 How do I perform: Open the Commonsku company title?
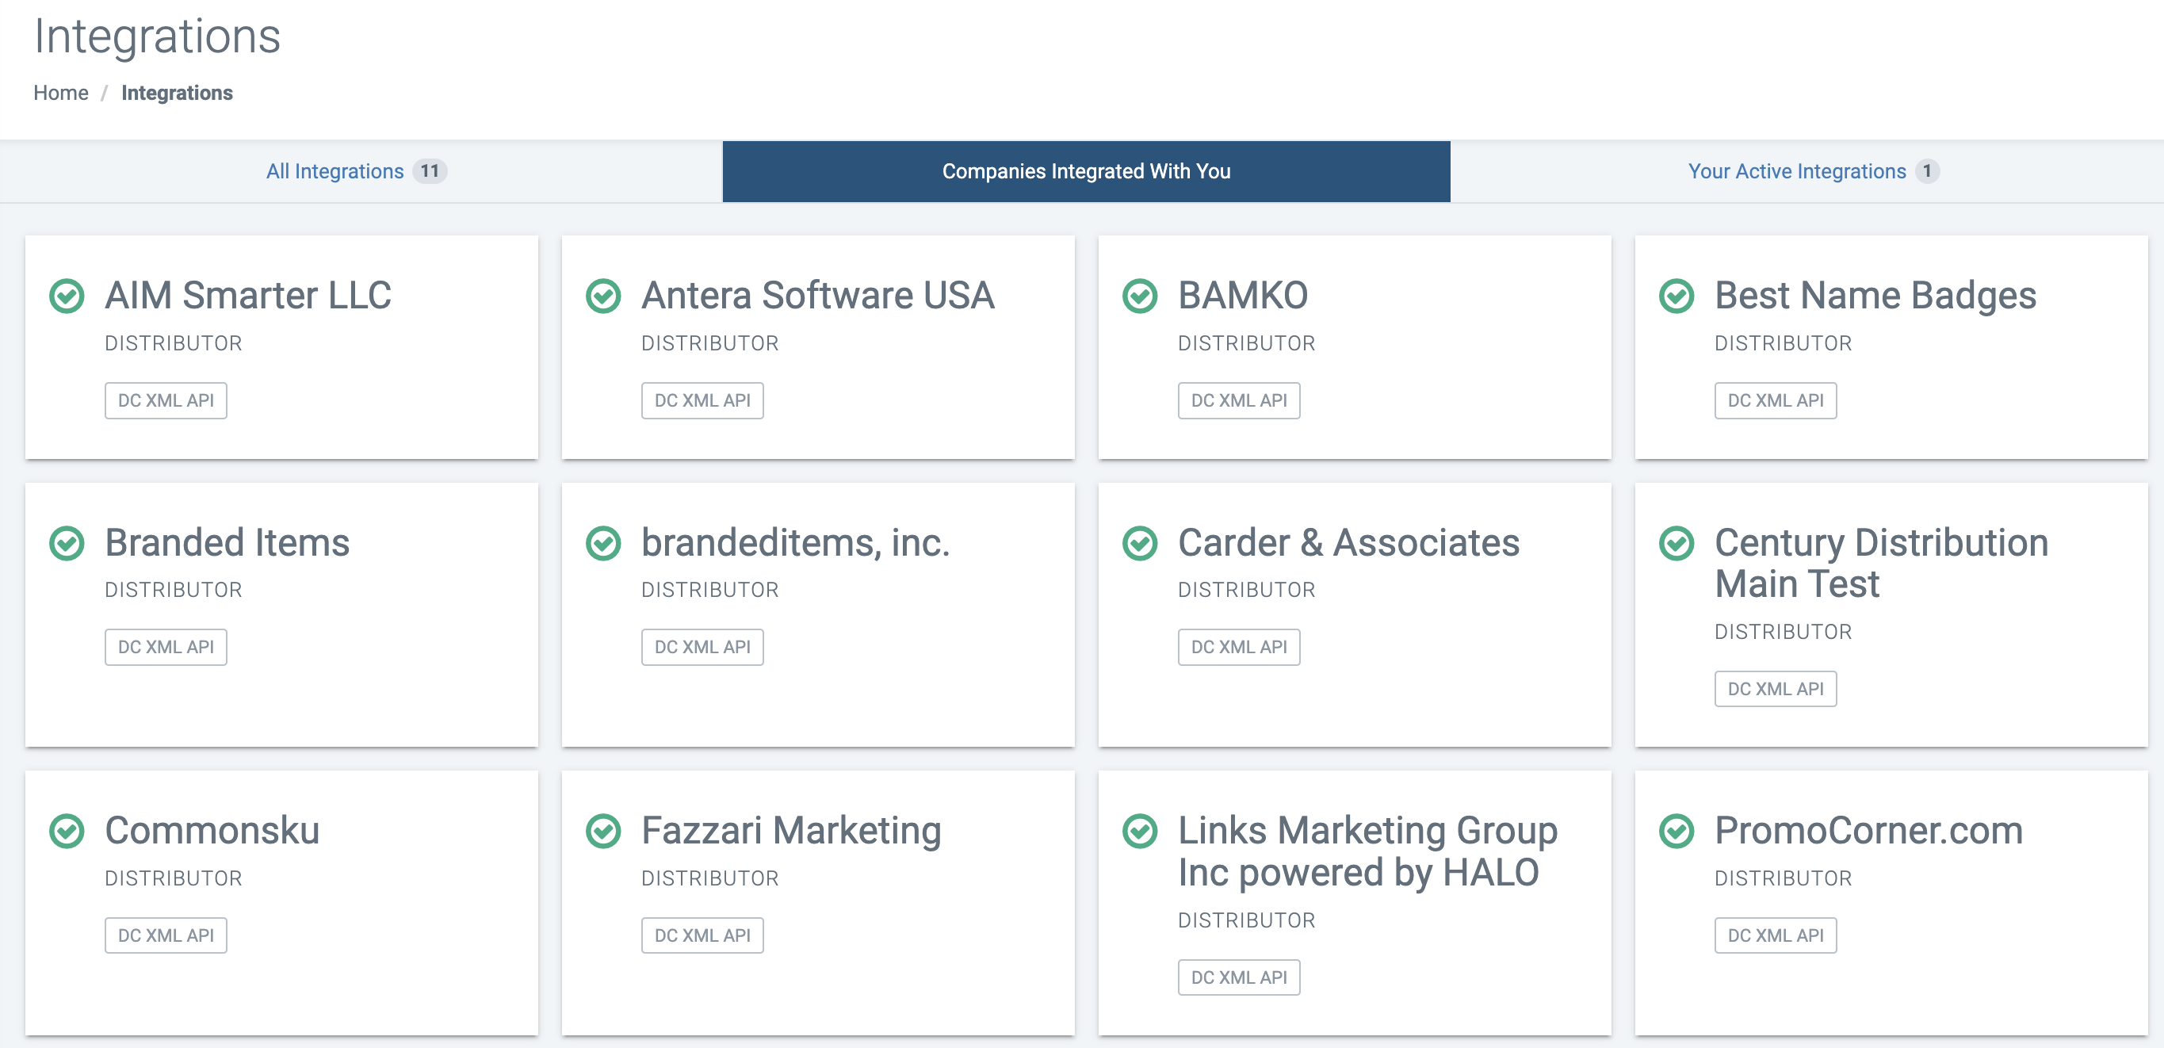pyautogui.click(x=212, y=831)
